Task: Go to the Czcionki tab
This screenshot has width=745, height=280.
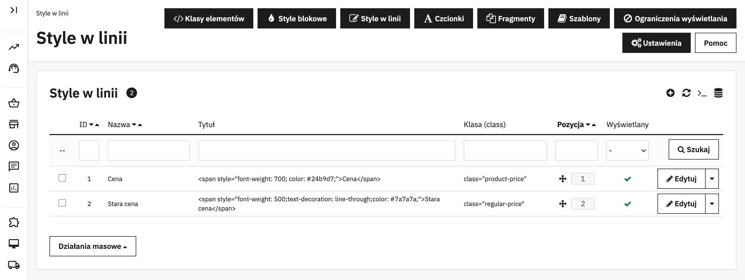Action: [443, 19]
